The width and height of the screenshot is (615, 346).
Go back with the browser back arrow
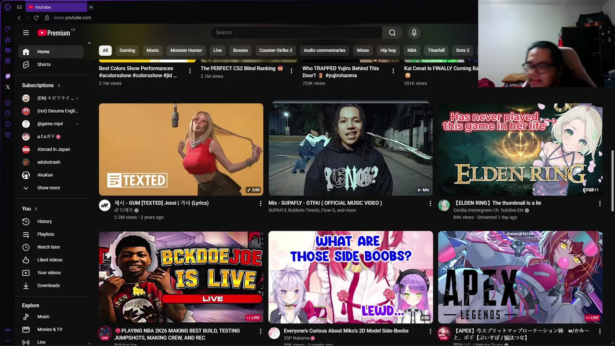point(19,18)
